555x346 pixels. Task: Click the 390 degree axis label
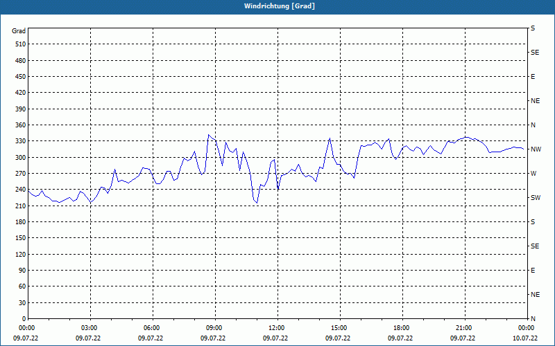(x=21, y=109)
